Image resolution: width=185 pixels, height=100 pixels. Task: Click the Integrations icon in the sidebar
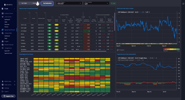tap(3, 48)
